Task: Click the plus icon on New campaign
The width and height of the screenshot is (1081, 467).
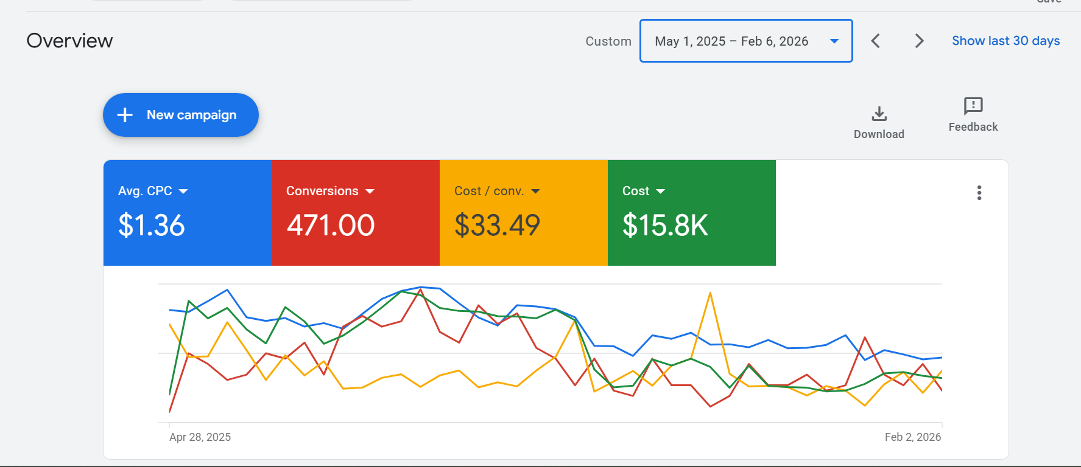Action: pos(125,115)
